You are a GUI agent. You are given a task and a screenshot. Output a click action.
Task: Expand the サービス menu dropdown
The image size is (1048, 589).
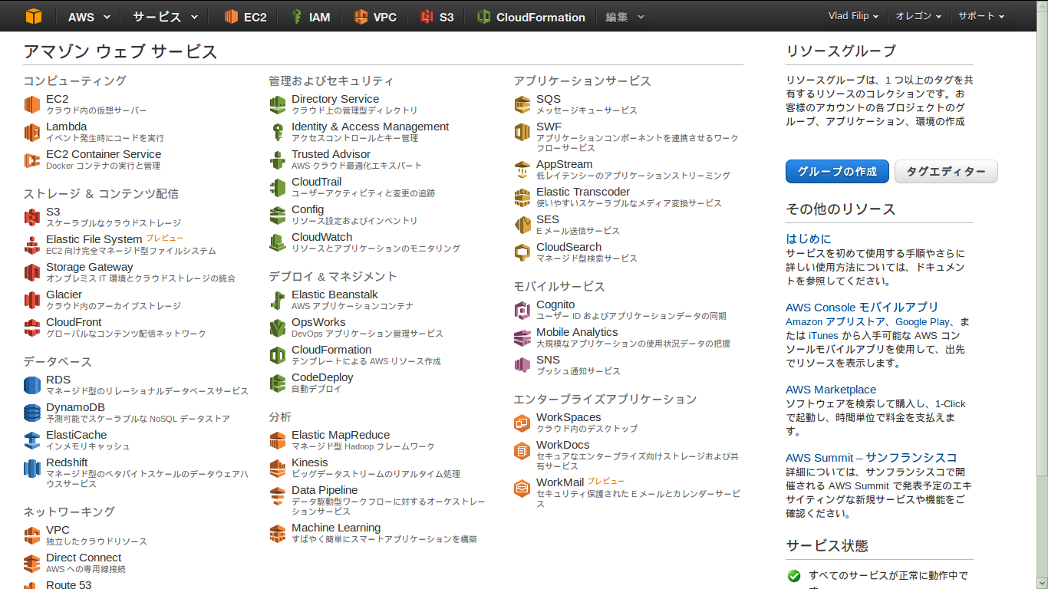tap(165, 17)
